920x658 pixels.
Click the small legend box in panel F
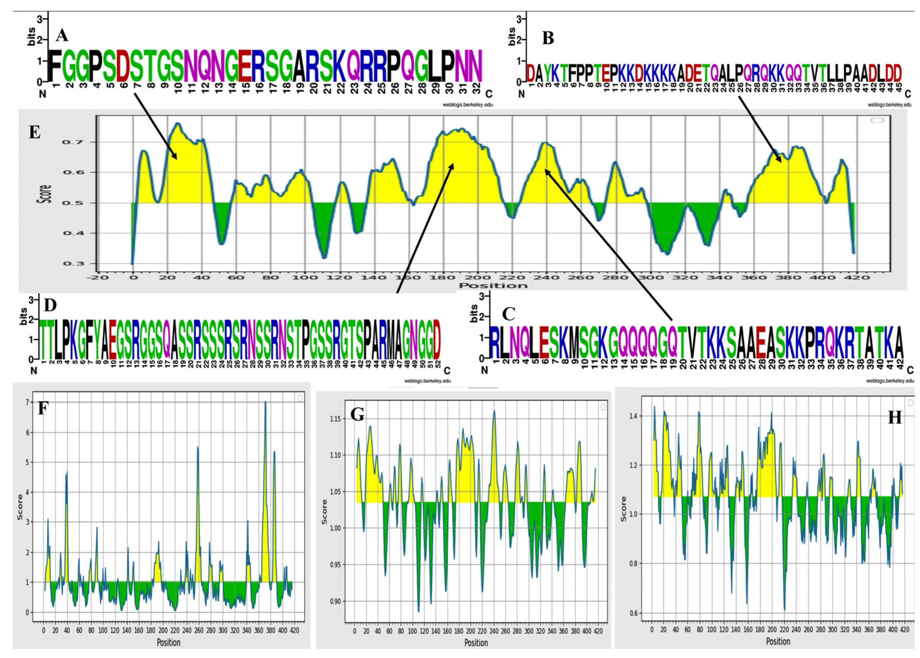(300, 399)
